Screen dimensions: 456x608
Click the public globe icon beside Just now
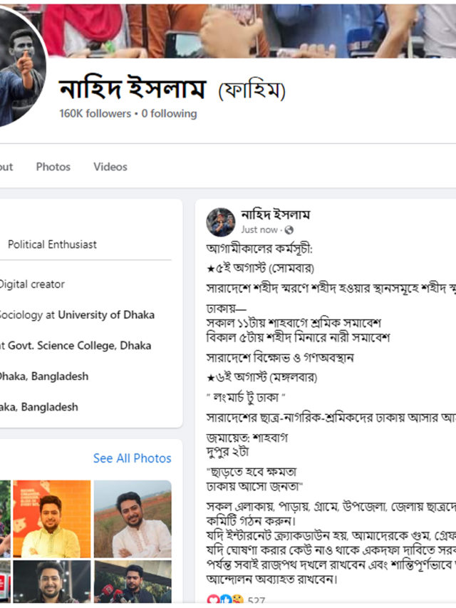[289, 230]
